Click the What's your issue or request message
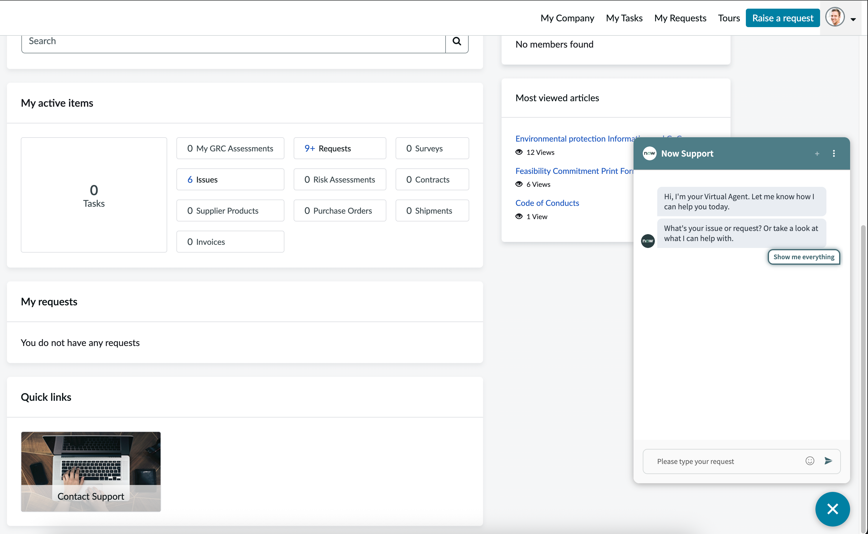This screenshot has height=534, width=868. tap(741, 233)
